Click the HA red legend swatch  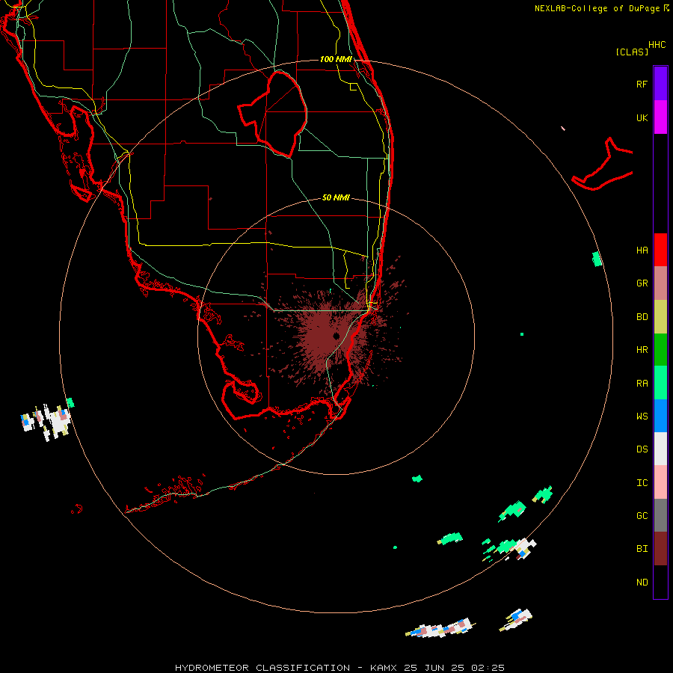[x=660, y=250]
